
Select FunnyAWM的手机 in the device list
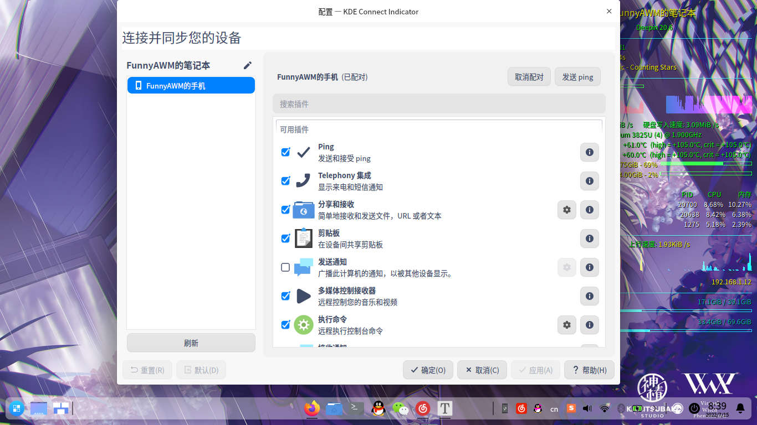tap(191, 85)
